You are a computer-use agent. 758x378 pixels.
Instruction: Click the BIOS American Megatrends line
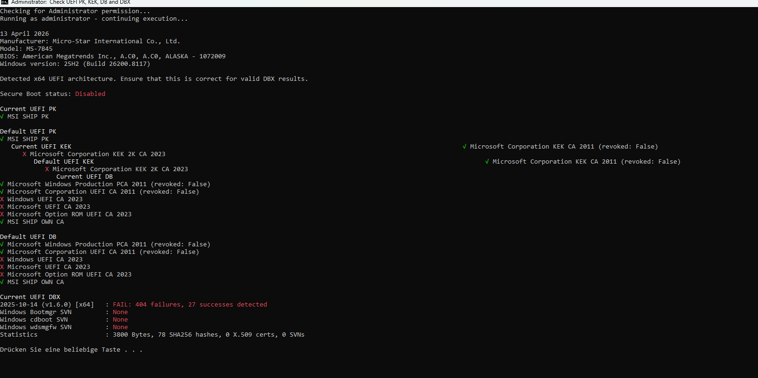coord(113,56)
